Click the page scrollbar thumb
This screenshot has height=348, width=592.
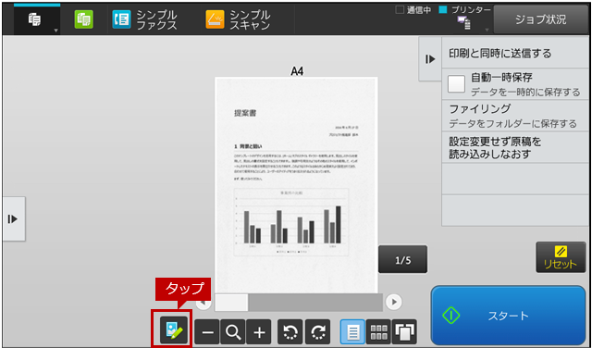pos(231,303)
